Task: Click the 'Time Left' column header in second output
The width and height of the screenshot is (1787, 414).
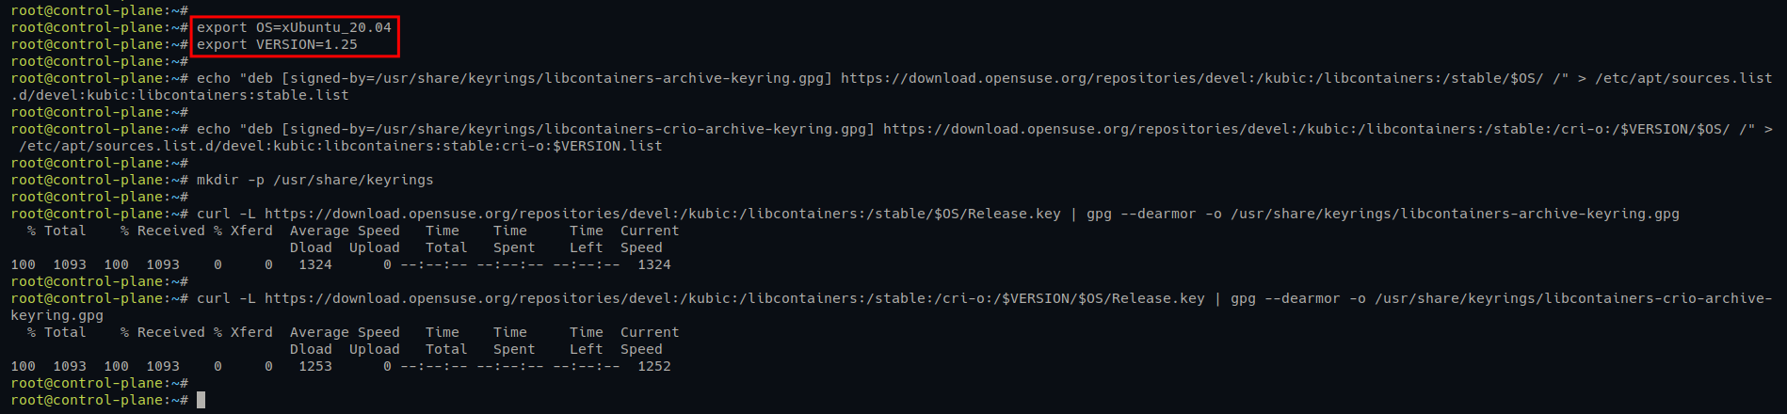Action: (x=587, y=341)
